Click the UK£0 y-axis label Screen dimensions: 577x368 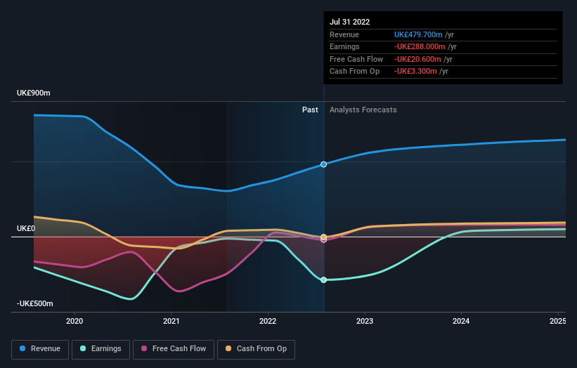click(x=26, y=228)
